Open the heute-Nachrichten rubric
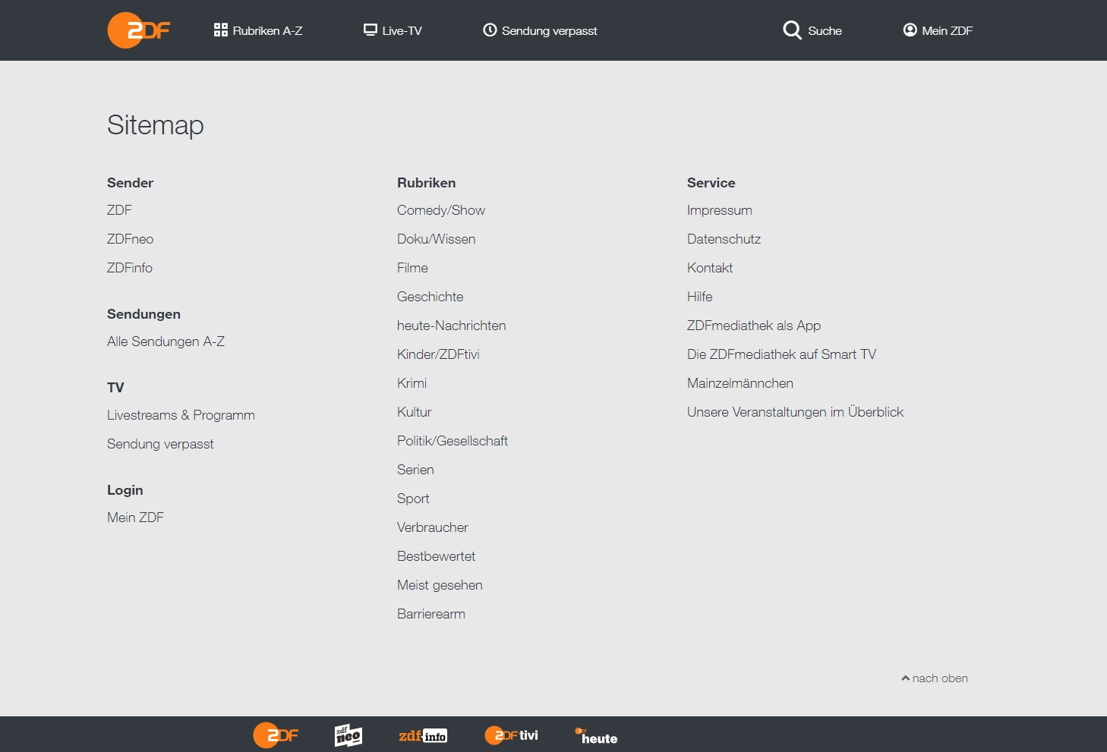This screenshot has width=1107, height=752. [452, 326]
